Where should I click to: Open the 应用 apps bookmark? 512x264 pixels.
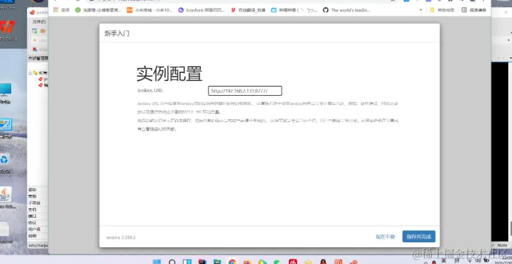coord(61,10)
